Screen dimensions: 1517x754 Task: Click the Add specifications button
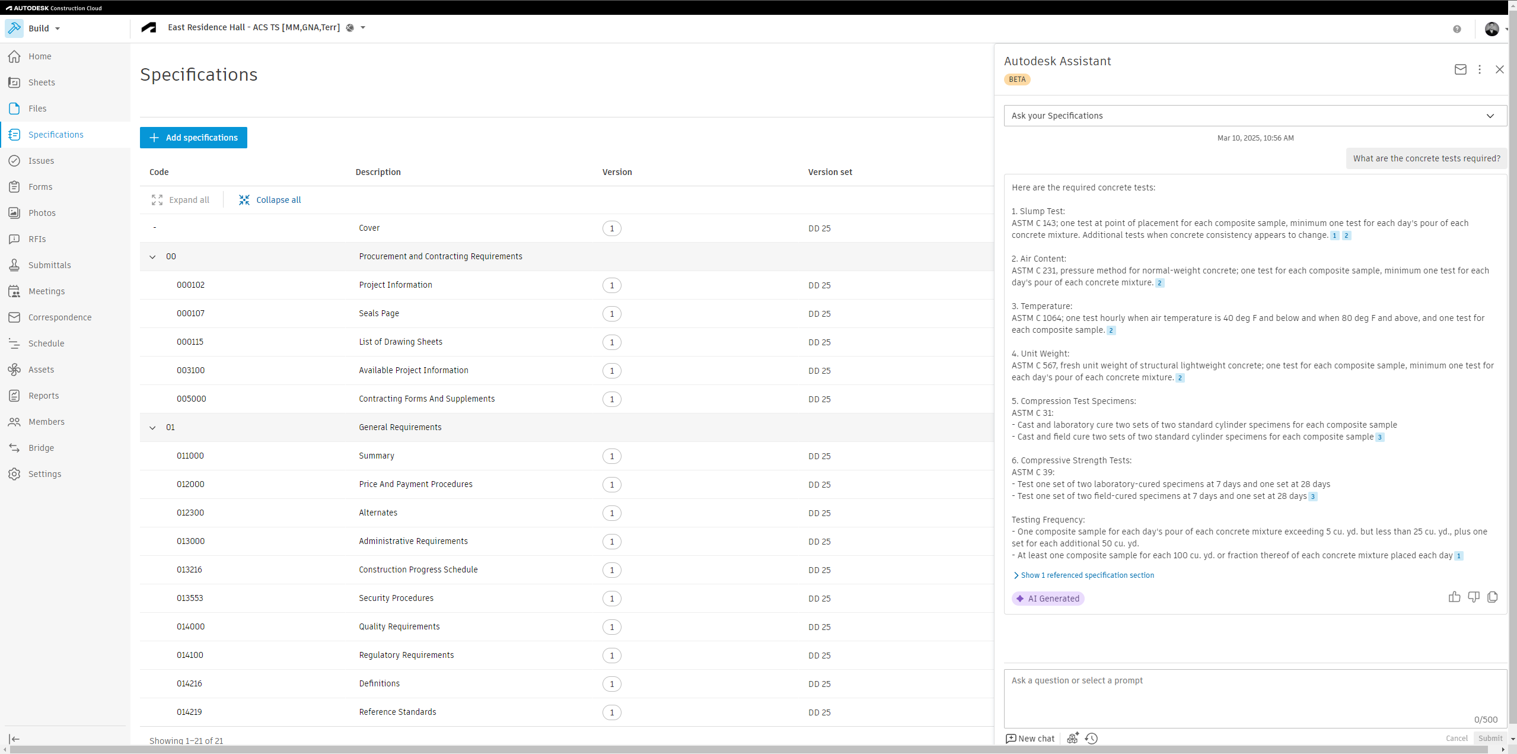[x=193, y=138]
